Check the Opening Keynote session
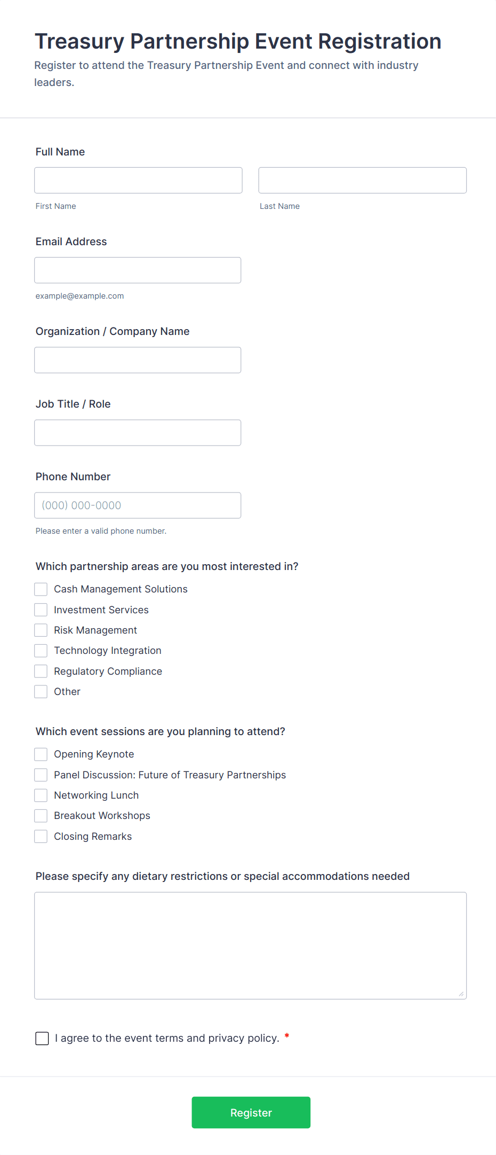This screenshot has height=1155, width=496. 41,754
